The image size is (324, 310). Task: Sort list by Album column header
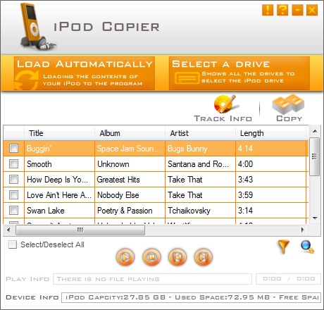130,133
